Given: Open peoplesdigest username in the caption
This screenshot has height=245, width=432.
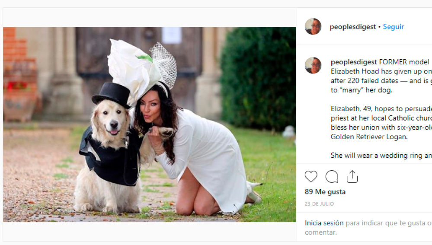Looking at the screenshot, I should pyautogui.click(x=354, y=62).
